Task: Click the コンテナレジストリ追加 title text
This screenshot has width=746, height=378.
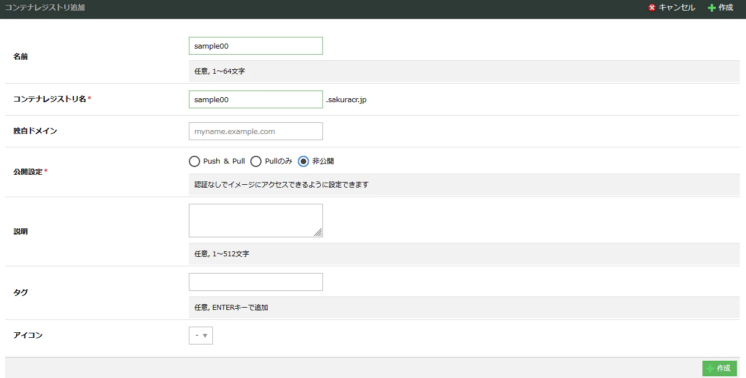Action: coord(45,8)
